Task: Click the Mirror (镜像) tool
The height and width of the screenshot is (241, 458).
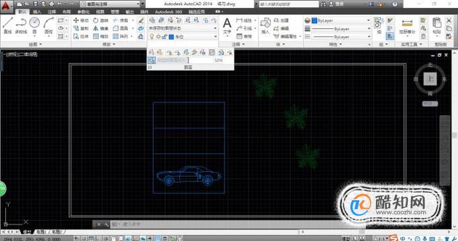Action: [x=101, y=28]
